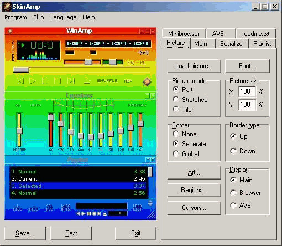
Task: Click the 16K equalizer band slider
Action: [x=140, y=130]
